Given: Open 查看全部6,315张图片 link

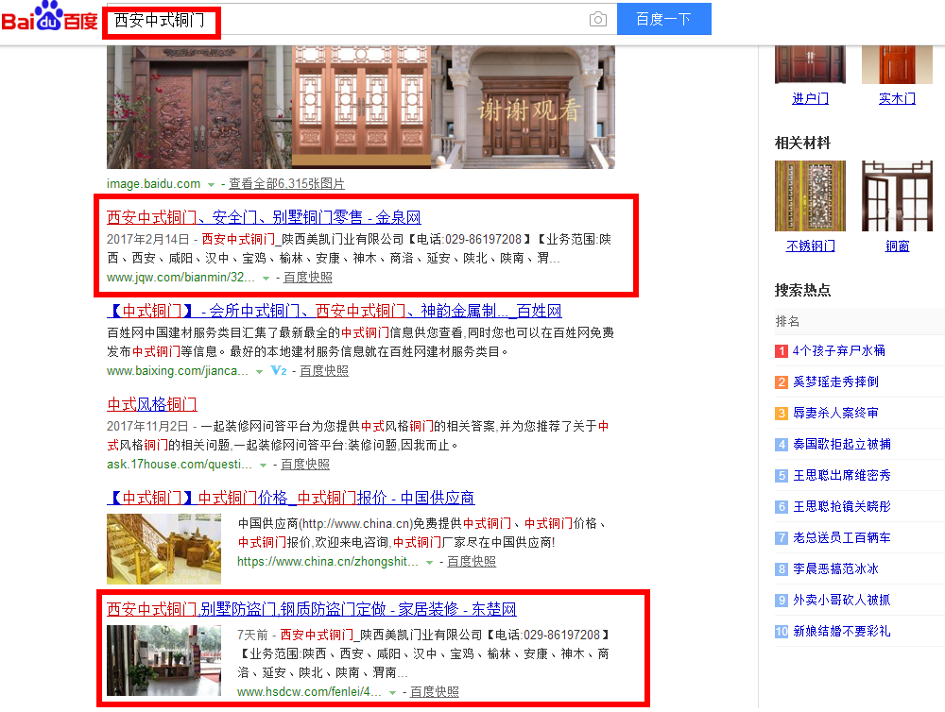Looking at the screenshot, I should 287,184.
